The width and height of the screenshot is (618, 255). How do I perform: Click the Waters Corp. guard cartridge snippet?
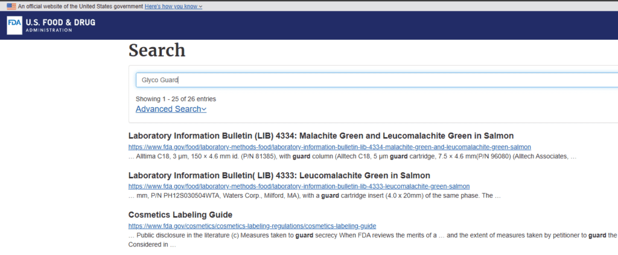click(314, 196)
